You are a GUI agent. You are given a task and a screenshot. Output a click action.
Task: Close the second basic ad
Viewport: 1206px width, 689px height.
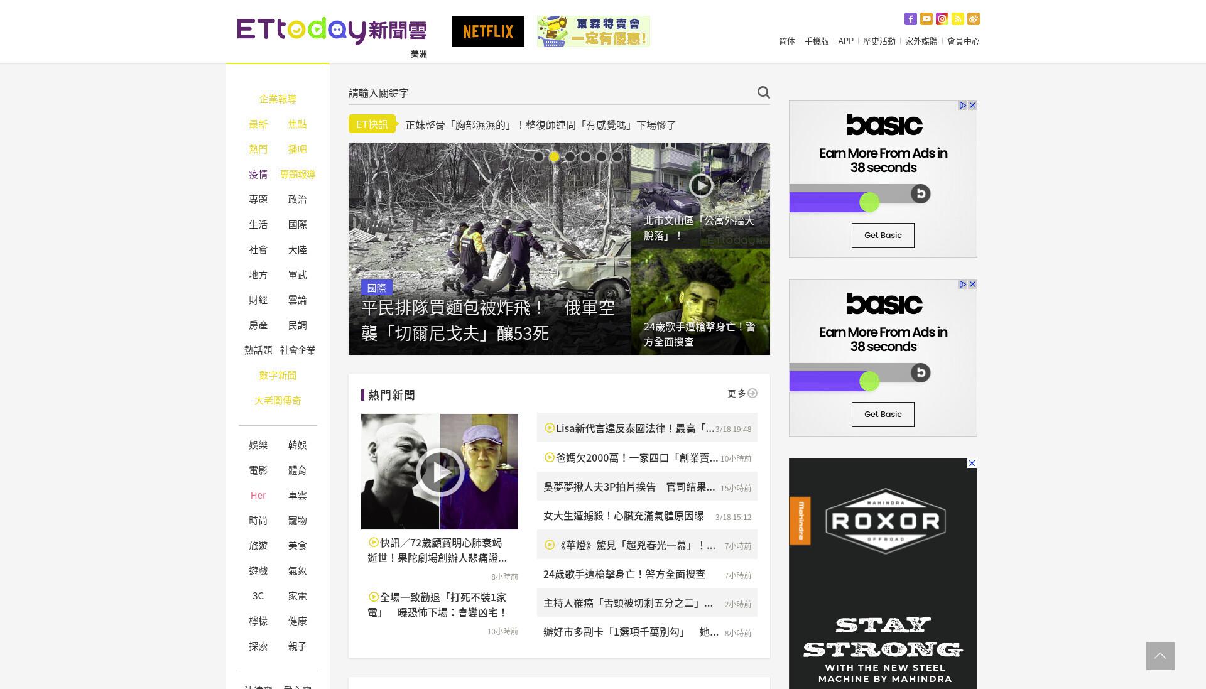tap(972, 285)
